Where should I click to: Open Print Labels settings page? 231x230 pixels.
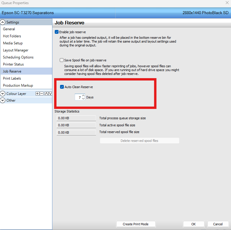coord(26,78)
